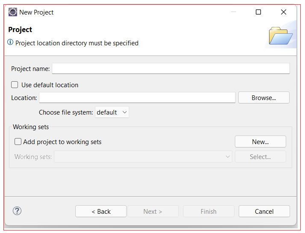Click New... in the Working sets group
The height and width of the screenshot is (233, 305).
[x=260, y=142]
